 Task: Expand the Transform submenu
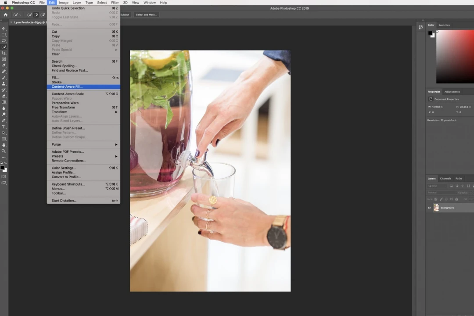pos(83,112)
